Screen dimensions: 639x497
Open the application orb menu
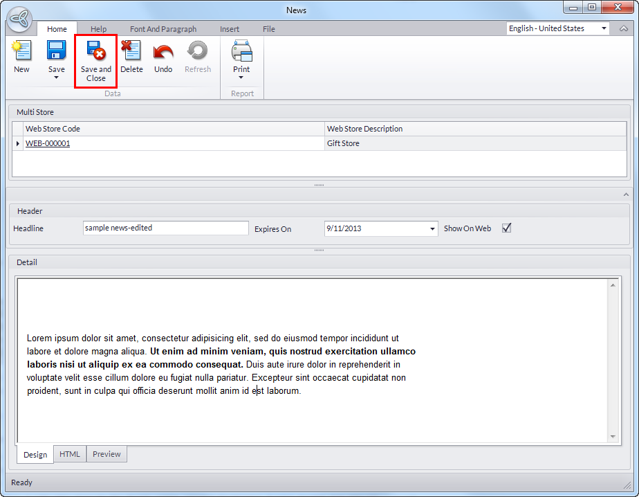(x=19, y=19)
